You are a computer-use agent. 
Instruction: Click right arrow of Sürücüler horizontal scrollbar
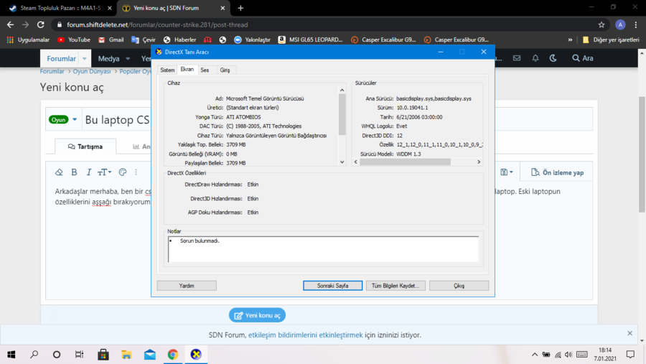(479, 162)
